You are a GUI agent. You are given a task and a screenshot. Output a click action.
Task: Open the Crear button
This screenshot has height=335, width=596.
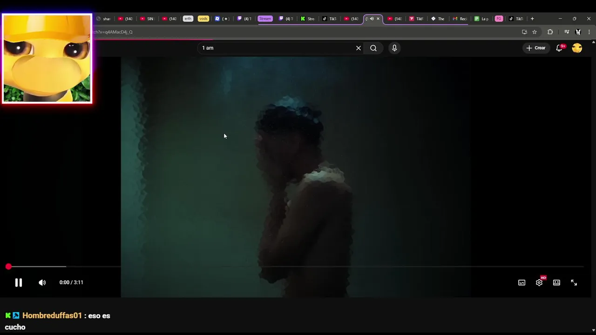(x=536, y=48)
